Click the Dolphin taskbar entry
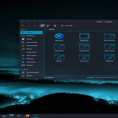Viewport: 118px width, 118px height. coord(35,116)
